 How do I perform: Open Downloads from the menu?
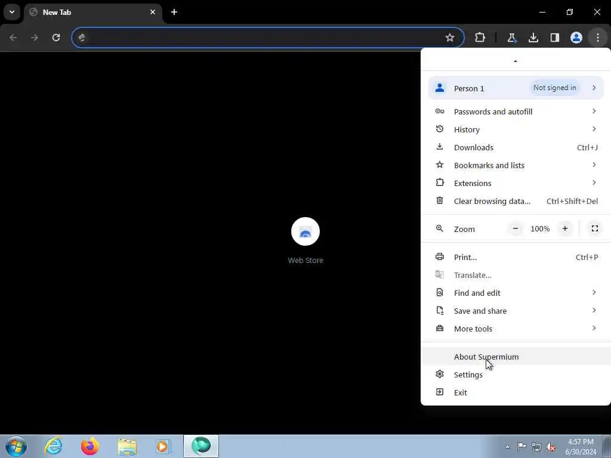pyautogui.click(x=516, y=148)
